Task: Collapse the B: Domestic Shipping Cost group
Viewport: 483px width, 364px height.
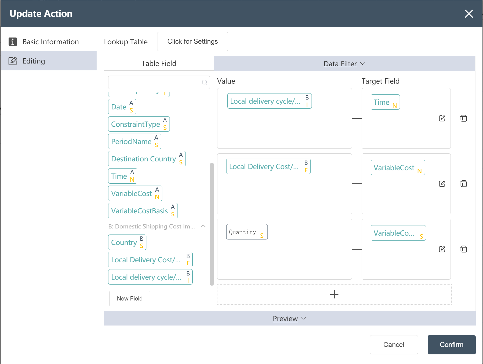Action: click(x=203, y=226)
